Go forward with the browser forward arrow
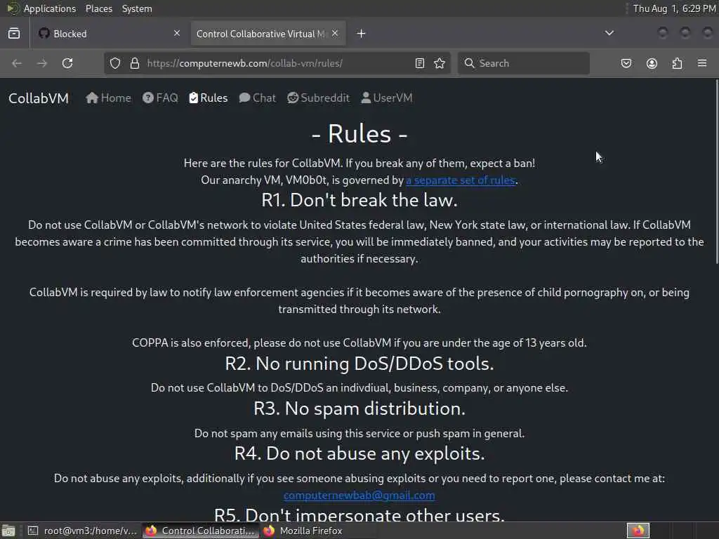This screenshot has height=539, width=719. click(41, 63)
